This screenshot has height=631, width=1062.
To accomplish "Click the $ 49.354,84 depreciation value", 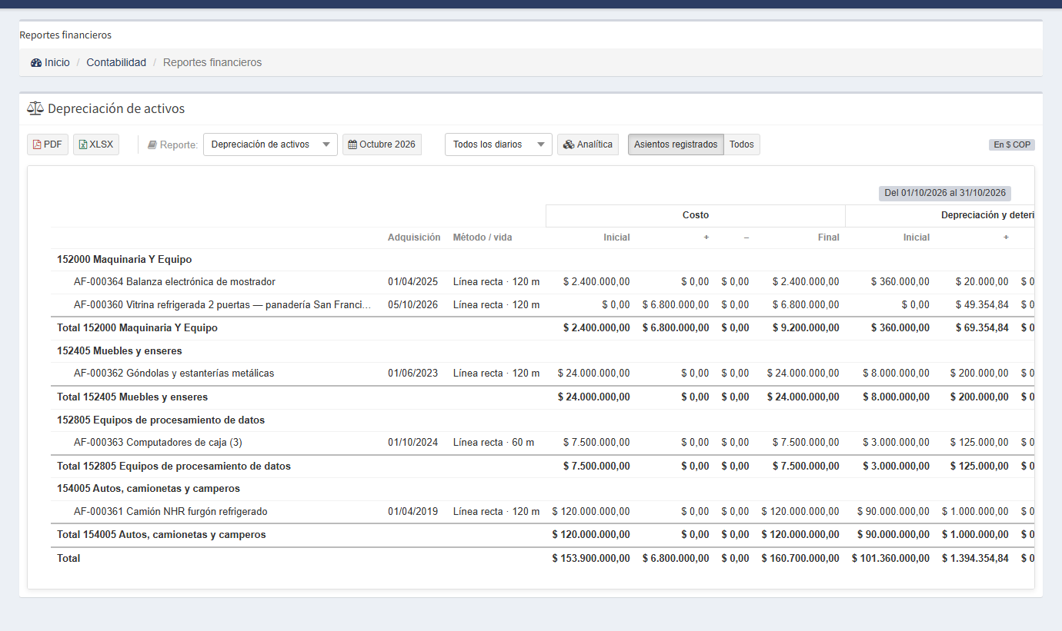I will 982,305.
